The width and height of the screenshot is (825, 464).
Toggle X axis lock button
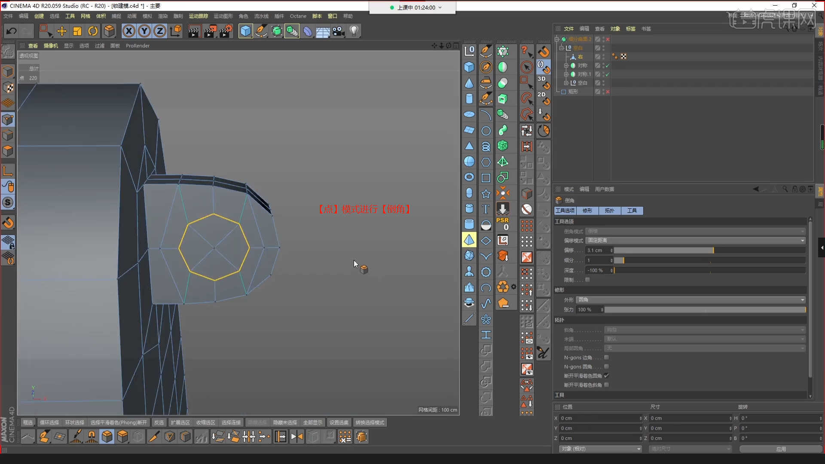click(x=129, y=31)
